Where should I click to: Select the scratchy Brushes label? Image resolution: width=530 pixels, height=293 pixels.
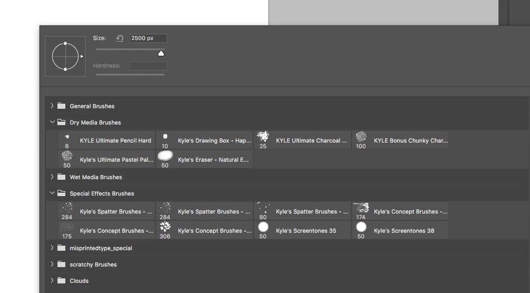coord(93,265)
